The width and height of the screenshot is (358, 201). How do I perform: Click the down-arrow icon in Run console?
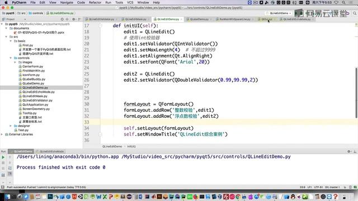[x=10, y=162]
